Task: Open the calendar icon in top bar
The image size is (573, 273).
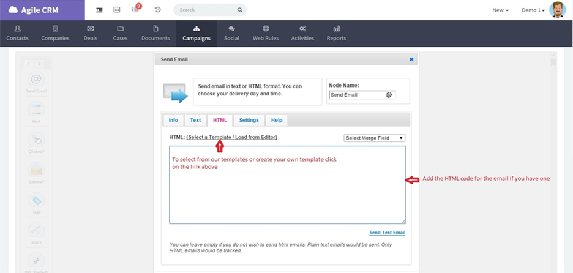Action: pyautogui.click(x=117, y=10)
